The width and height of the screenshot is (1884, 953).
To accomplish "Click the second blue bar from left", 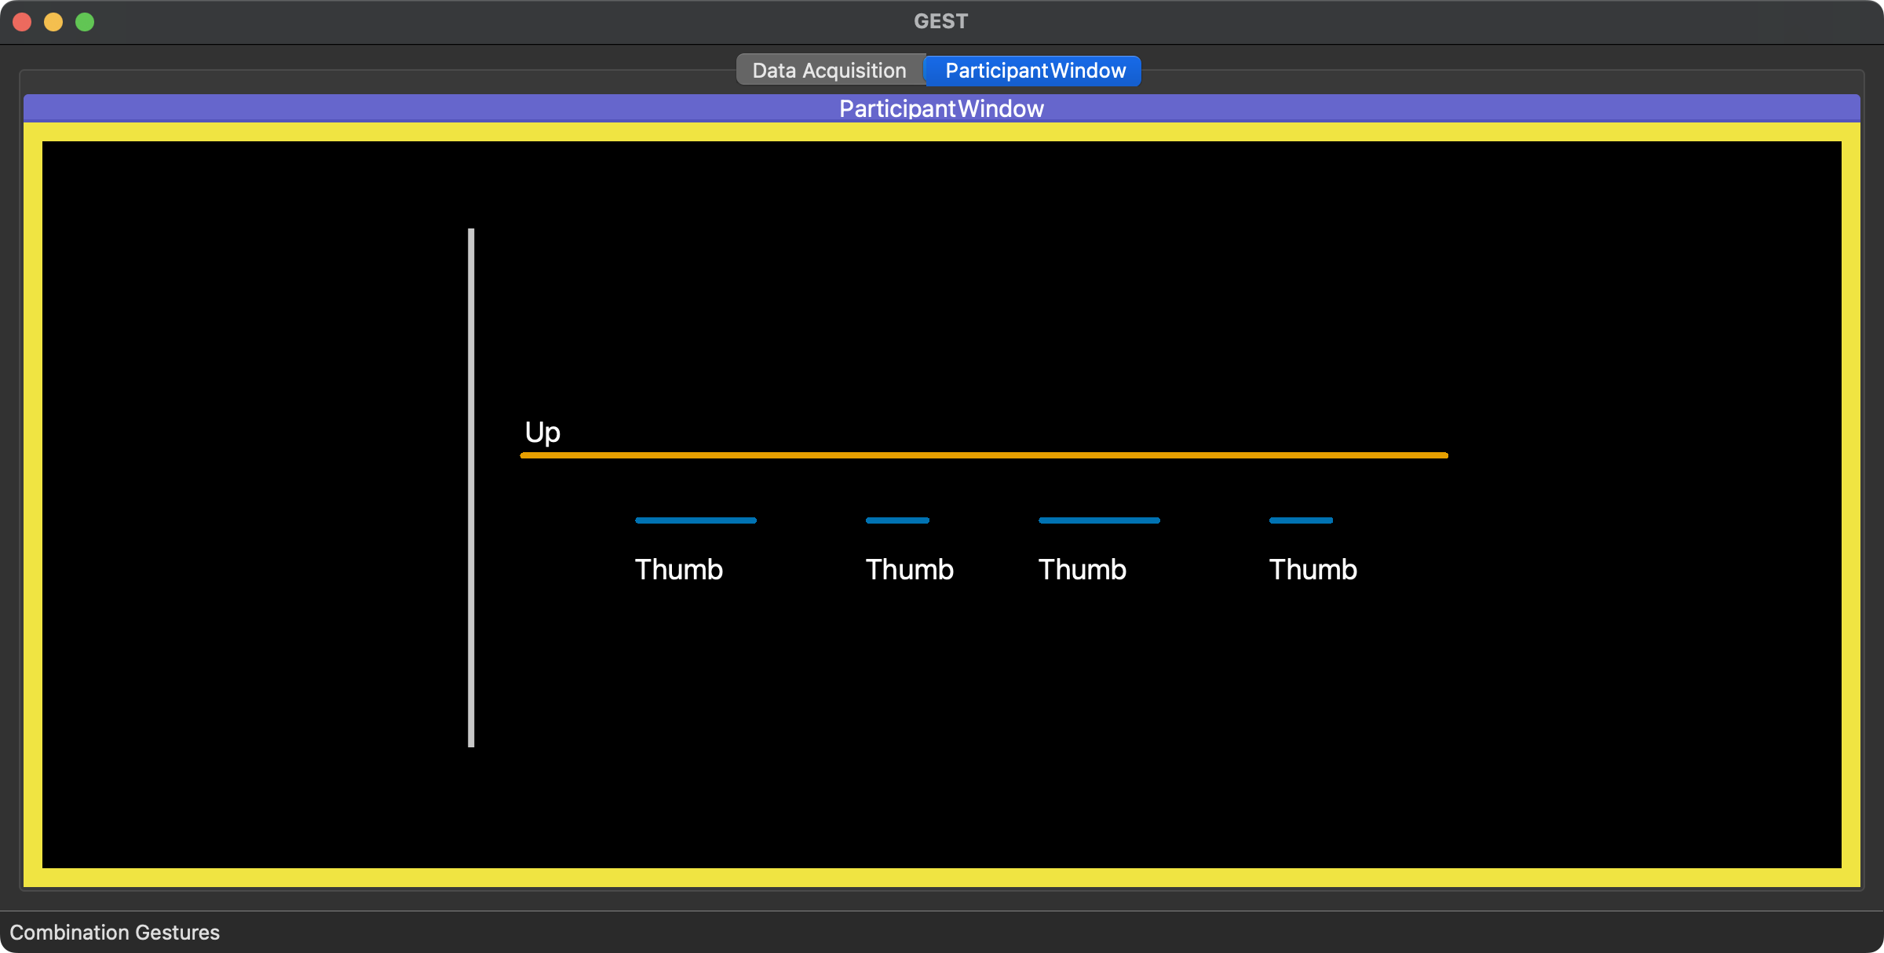I will (897, 520).
